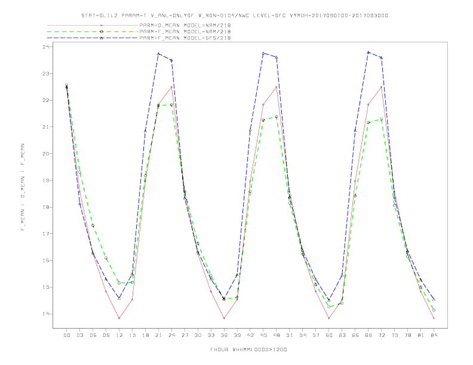Click x-axis forecast hour label 33
The width and height of the screenshot is (473, 365).
coord(211,335)
